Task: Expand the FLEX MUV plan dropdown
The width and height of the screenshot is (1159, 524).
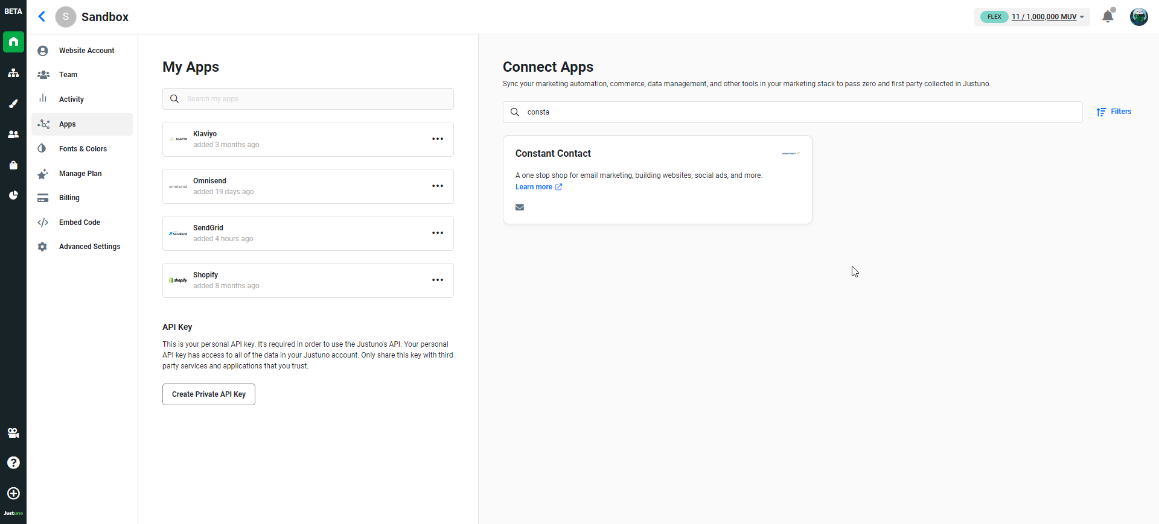Action: pyautogui.click(x=1047, y=17)
